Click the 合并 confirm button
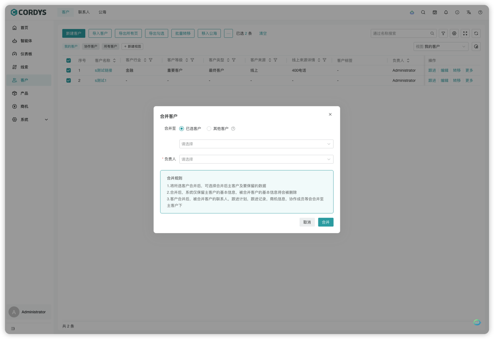Viewport: 494px width, 339px height. pyautogui.click(x=325, y=222)
